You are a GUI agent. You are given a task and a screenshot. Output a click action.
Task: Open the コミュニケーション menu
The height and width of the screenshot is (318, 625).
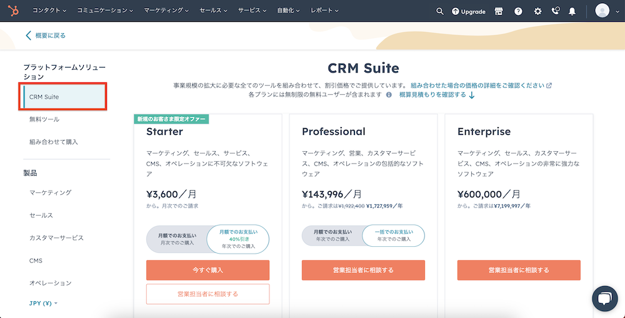(105, 11)
